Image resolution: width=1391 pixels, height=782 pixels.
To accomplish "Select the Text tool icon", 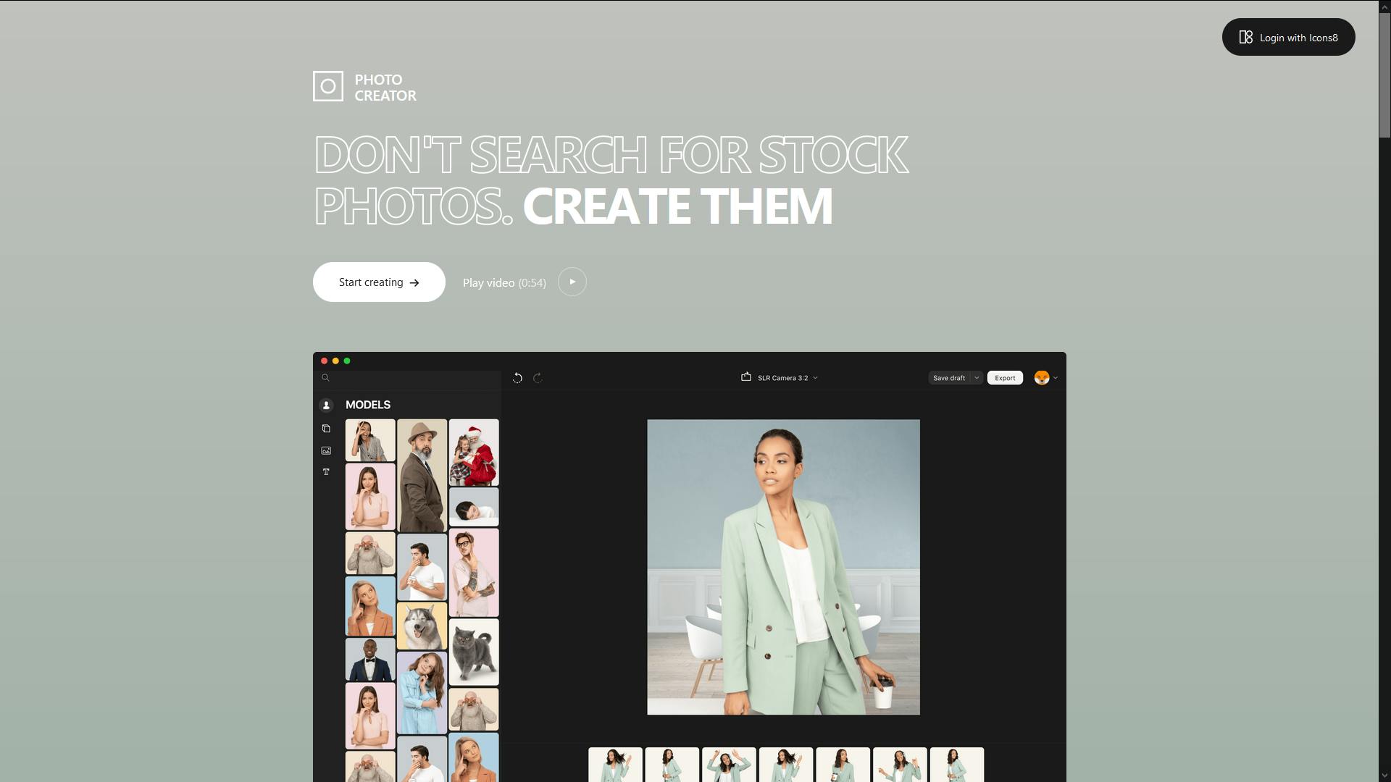I will coord(326,471).
